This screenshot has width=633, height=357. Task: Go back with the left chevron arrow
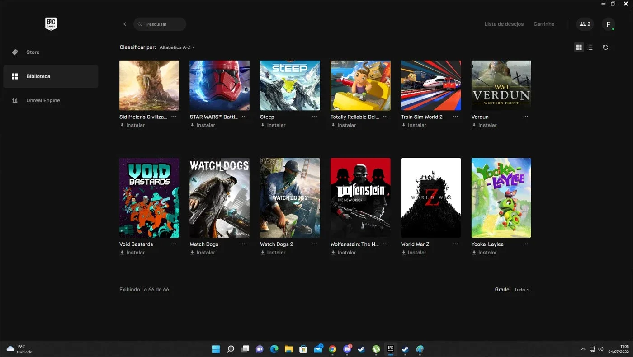(x=125, y=24)
